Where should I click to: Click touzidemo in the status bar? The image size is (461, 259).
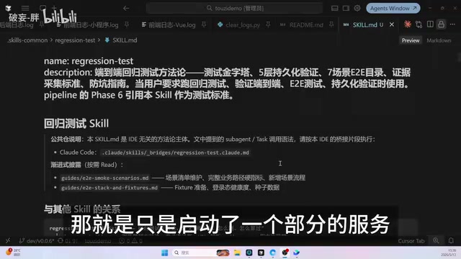(98, 241)
